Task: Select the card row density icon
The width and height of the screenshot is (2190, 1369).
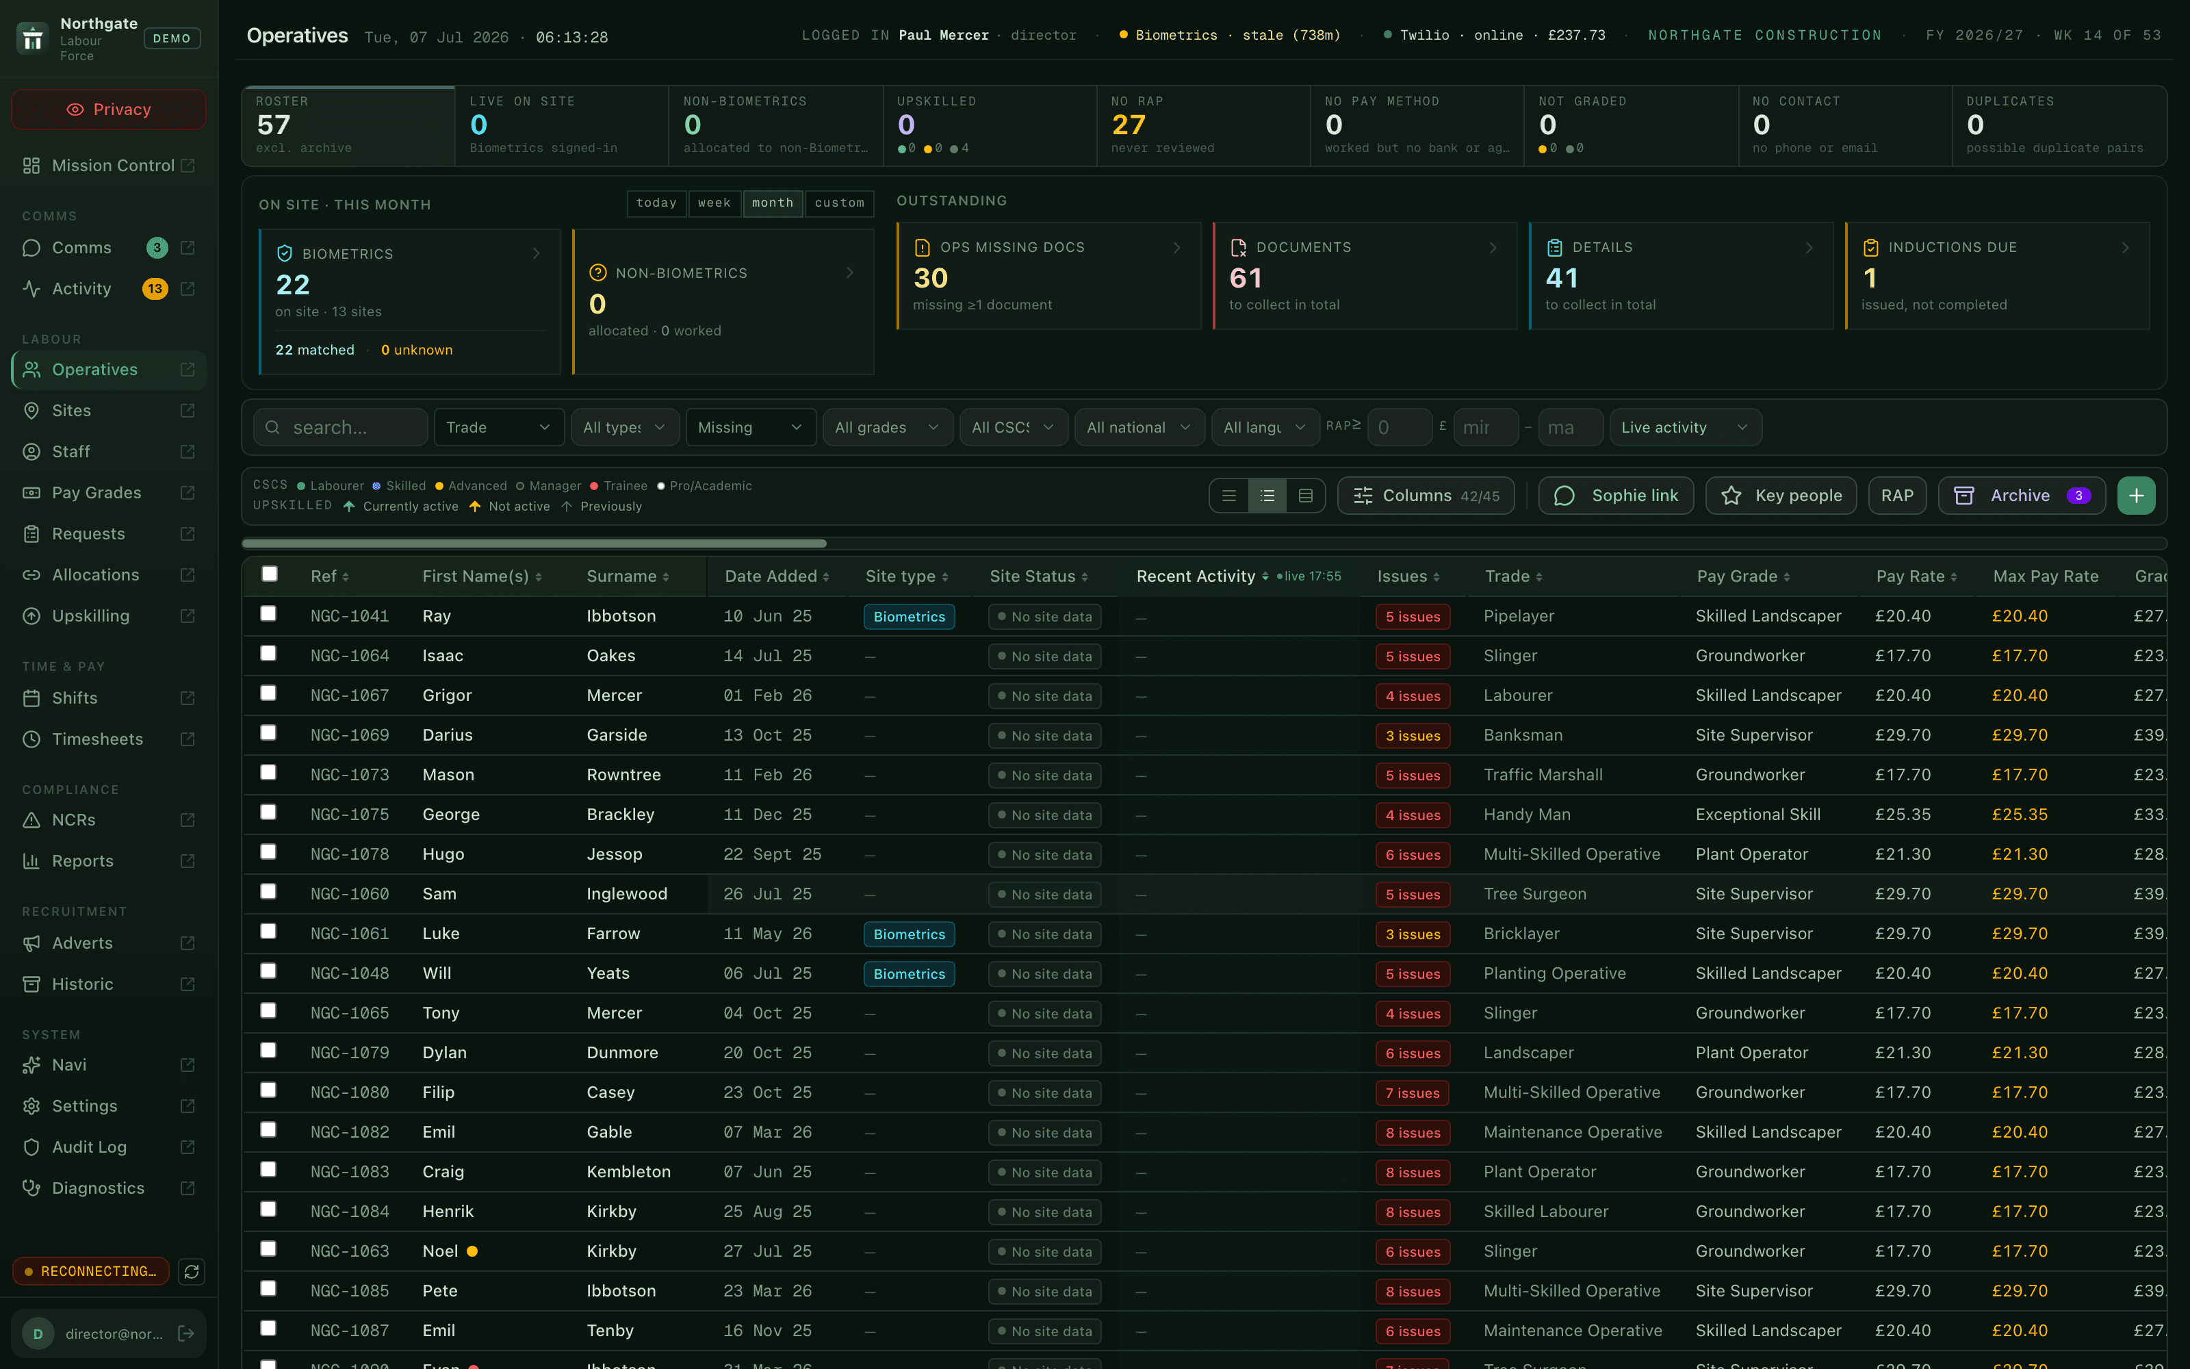Action: click(1305, 496)
